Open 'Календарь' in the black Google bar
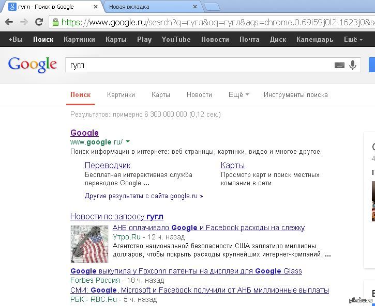Image resolution: width=375 pixels, height=306 pixels. [314, 39]
